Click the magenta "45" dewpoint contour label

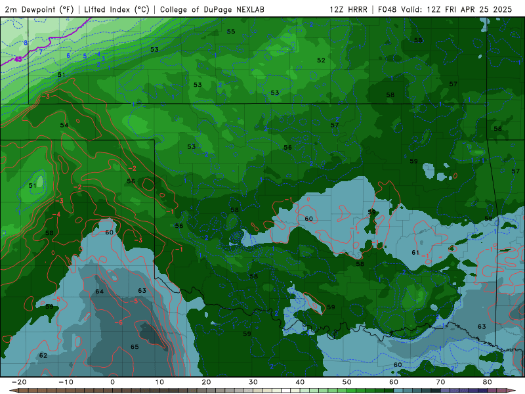click(x=18, y=59)
